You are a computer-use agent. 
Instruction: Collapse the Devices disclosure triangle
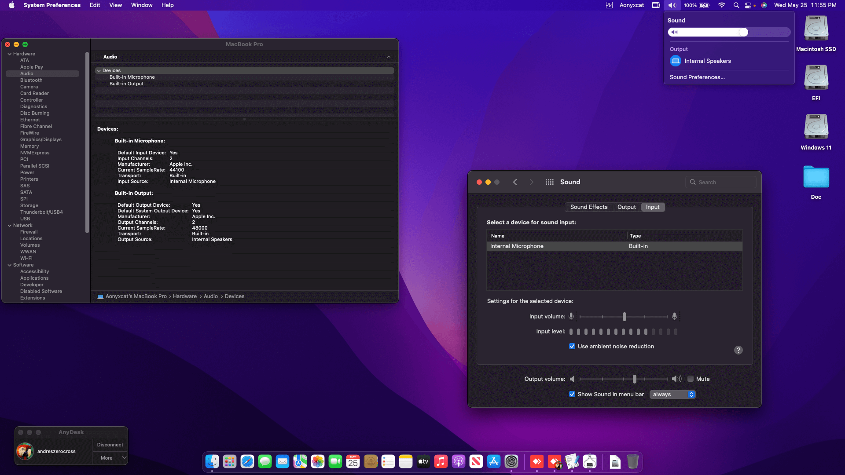(x=99, y=70)
